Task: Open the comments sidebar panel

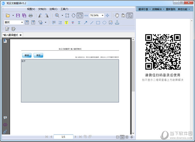Action: coord(5,118)
